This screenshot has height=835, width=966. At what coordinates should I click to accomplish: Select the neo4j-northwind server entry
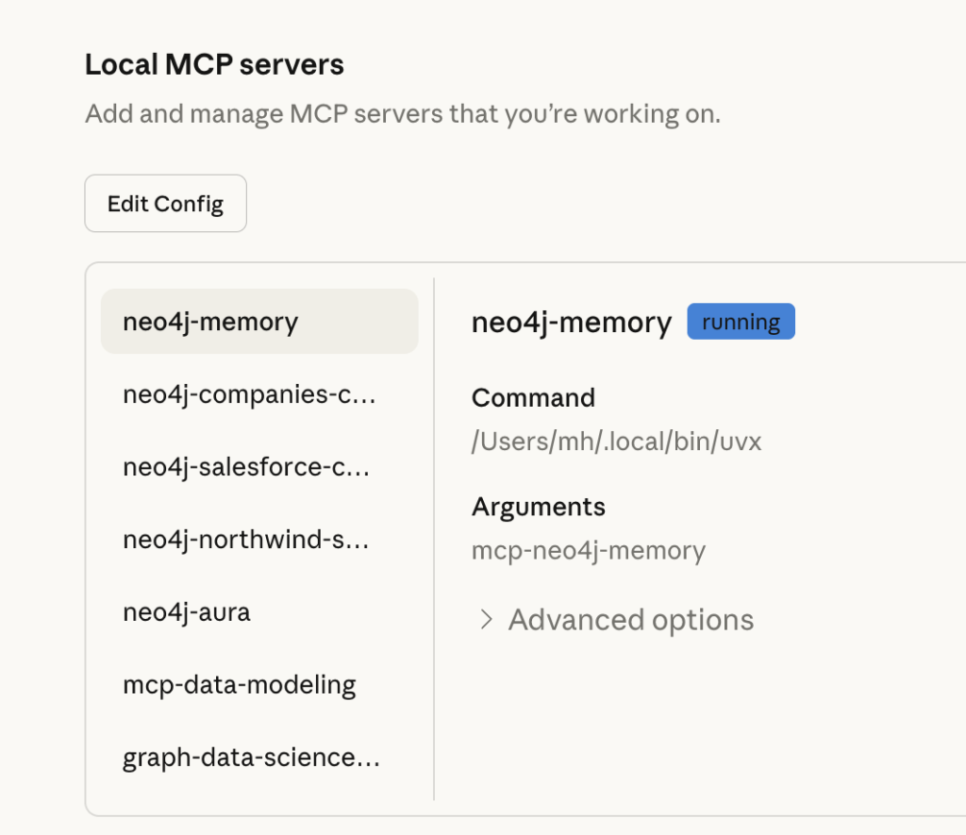pos(247,539)
